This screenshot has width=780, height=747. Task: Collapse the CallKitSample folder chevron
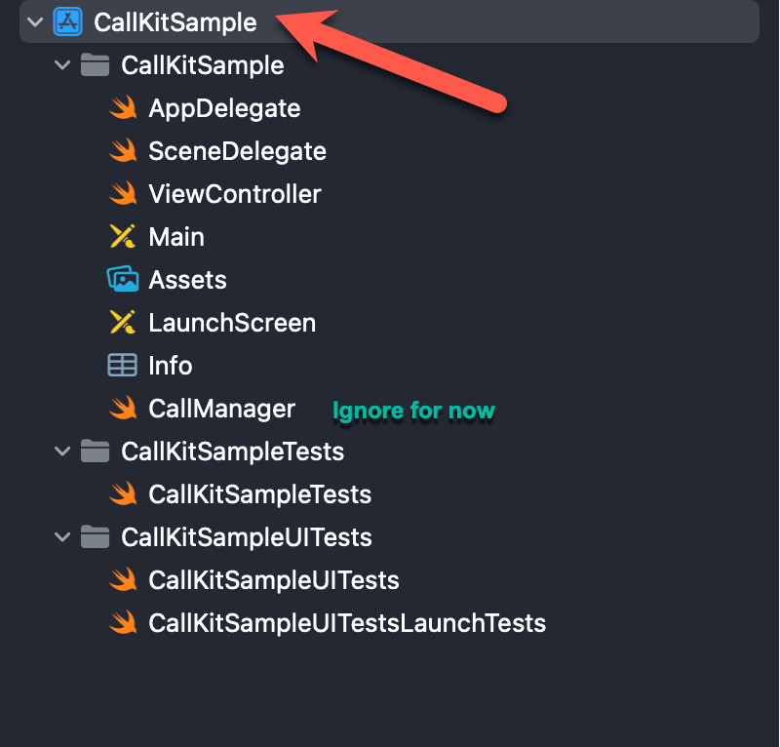tap(62, 64)
